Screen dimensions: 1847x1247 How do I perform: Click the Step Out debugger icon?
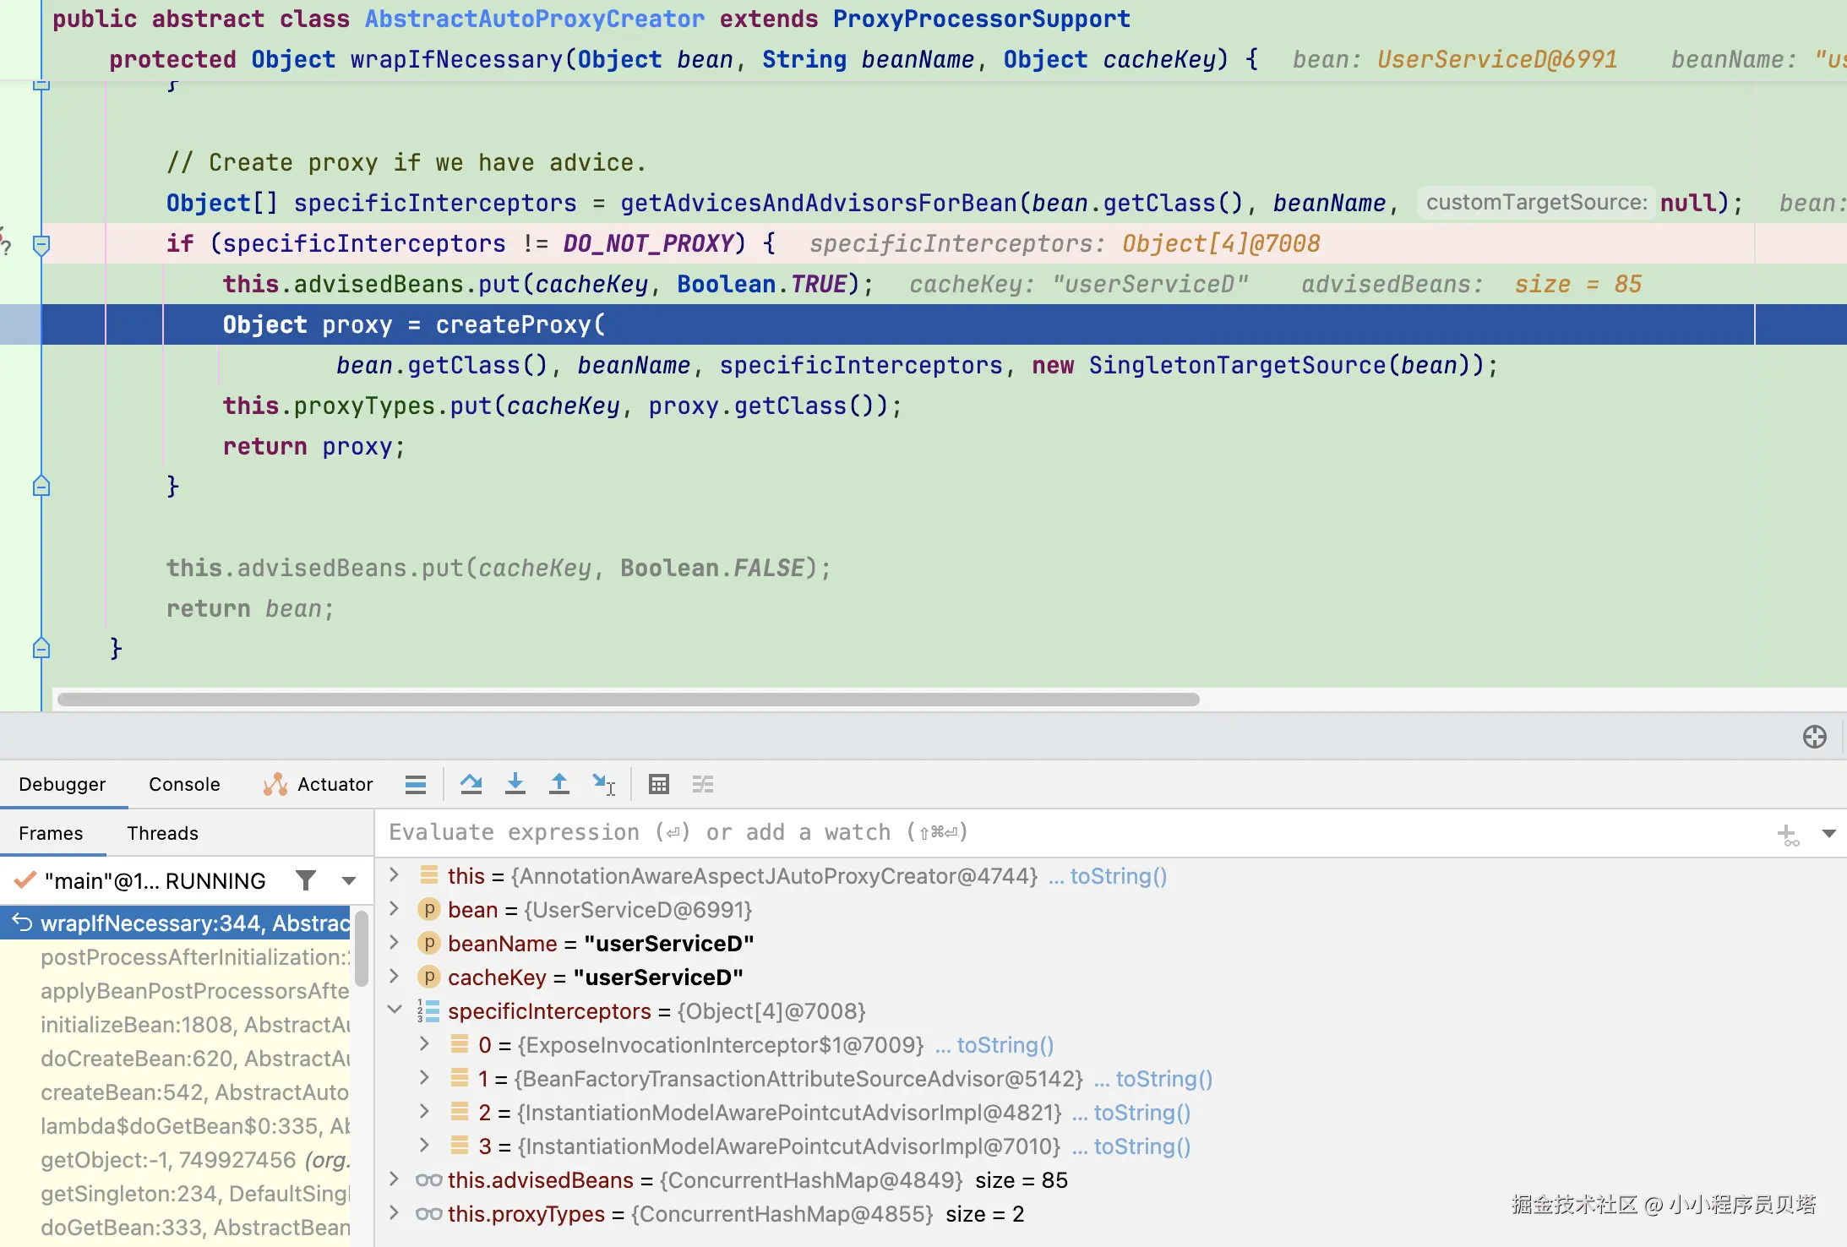point(558,784)
